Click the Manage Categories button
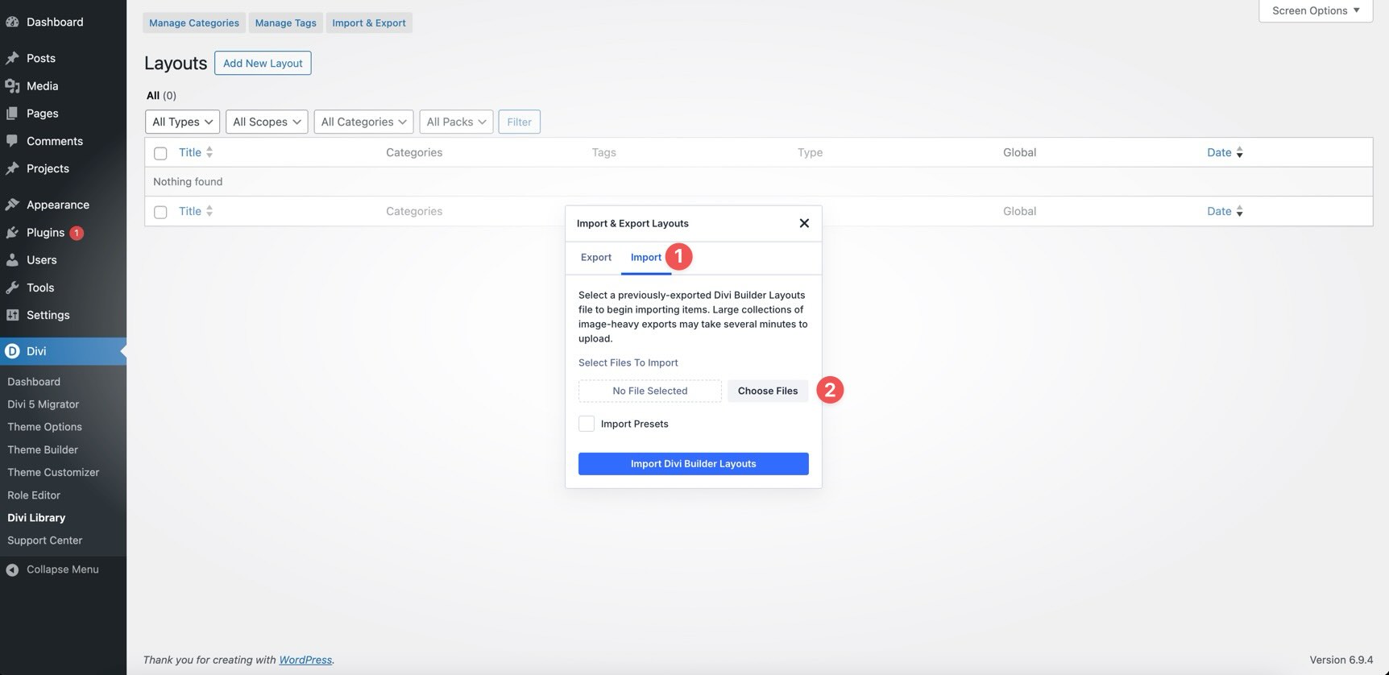This screenshot has width=1389, height=675. point(194,23)
